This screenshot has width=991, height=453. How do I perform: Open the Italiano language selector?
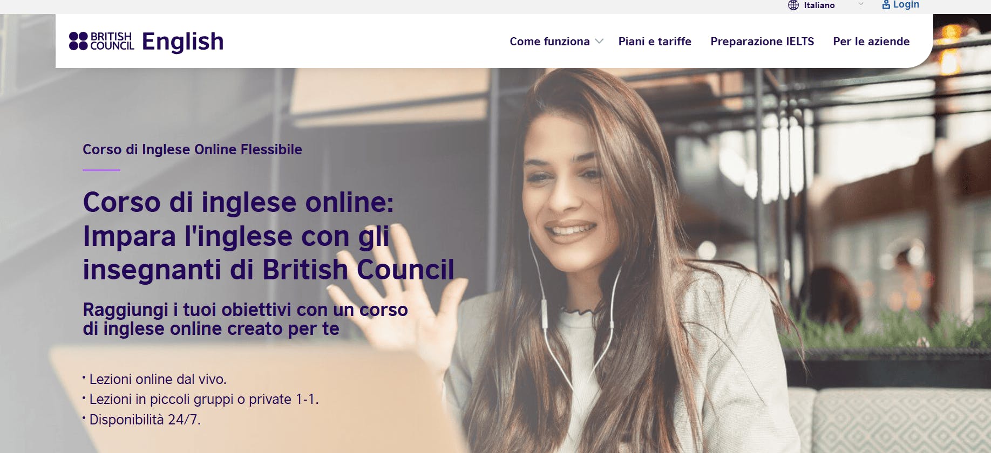coord(819,5)
